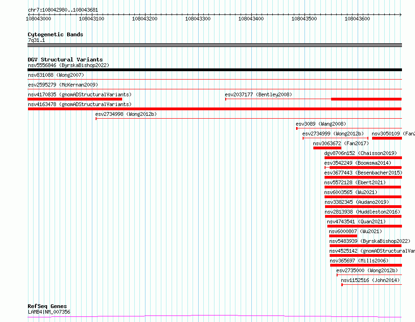Click the red nsv4170835 variant bar

(75, 99)
